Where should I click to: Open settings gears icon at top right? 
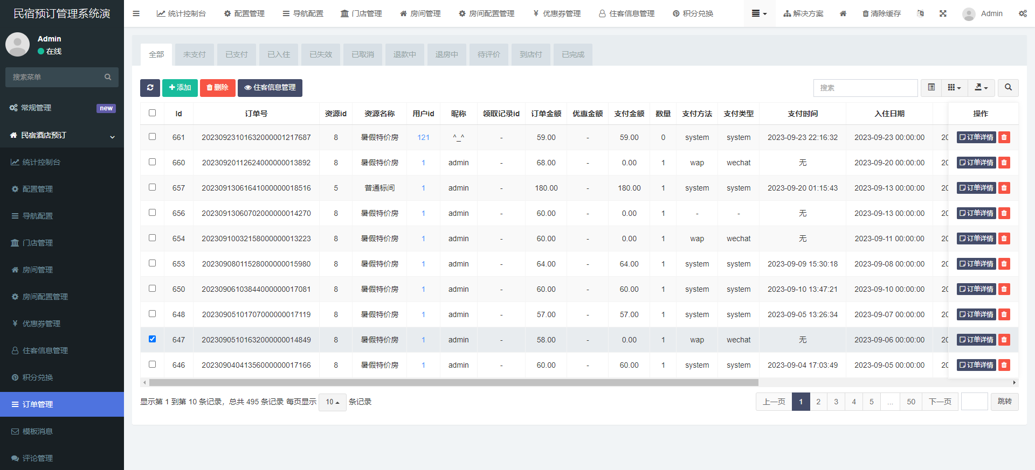click(1023, 13)
